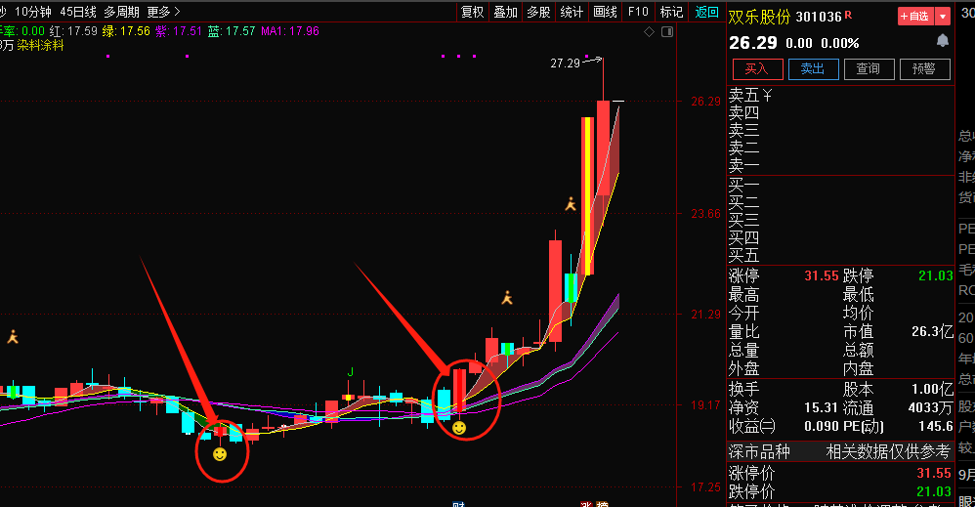Click the runner icon at chart's left edge
The image size is (975, 507).
click(13, 337)
